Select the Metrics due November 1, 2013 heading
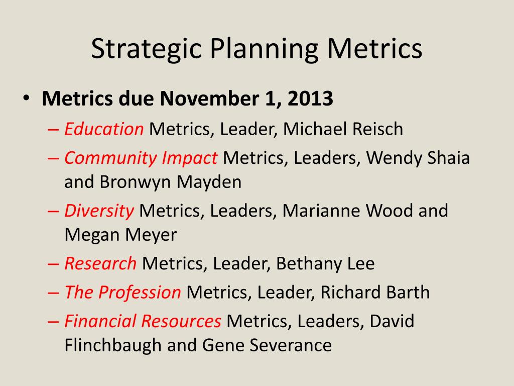The height and width of the screenshot is (386, 514). [188, 98]
